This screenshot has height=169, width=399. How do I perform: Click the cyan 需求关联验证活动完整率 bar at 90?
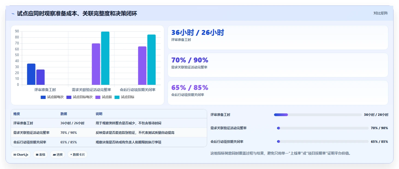click(x=105, y=58)
